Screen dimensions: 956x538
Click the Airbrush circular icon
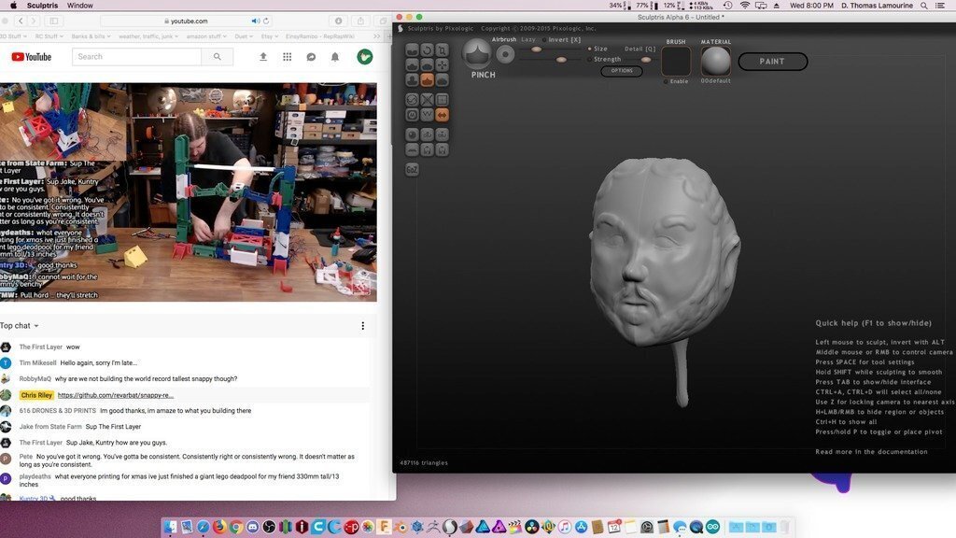click(x=505, y=54)
